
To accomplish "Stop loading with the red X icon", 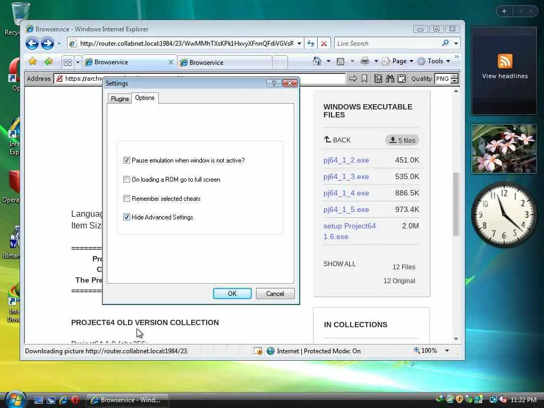I will [324, 44].
